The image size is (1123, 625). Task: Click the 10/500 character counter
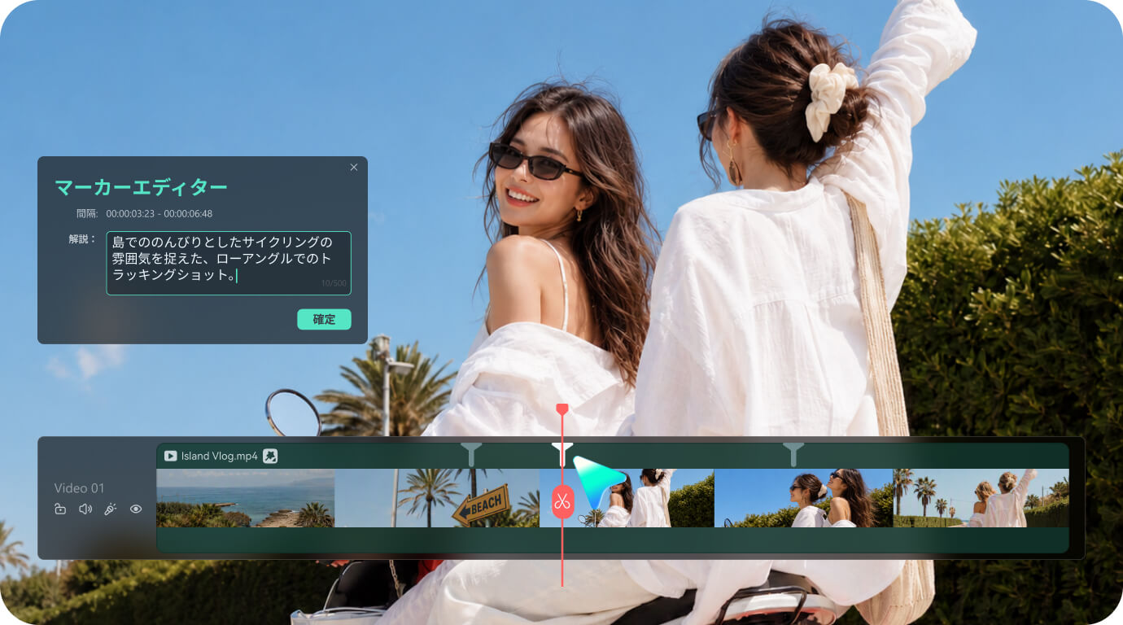(334, 283)
